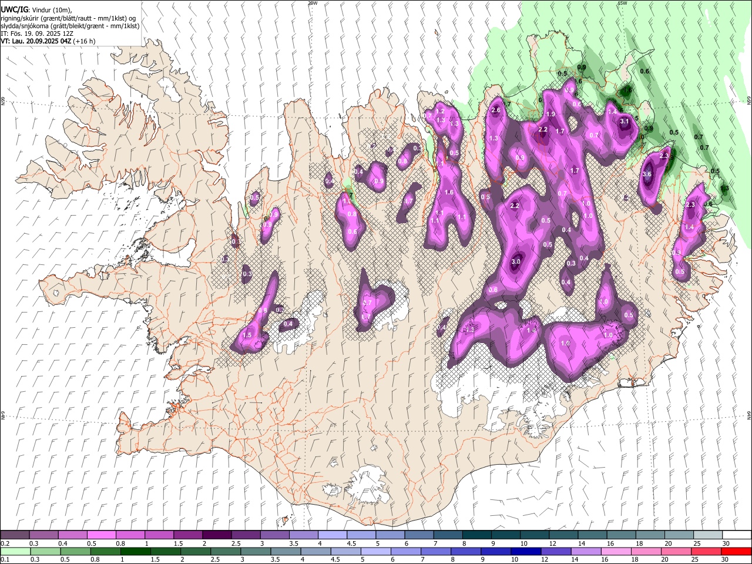Click the "0.1" legend label

5,560
